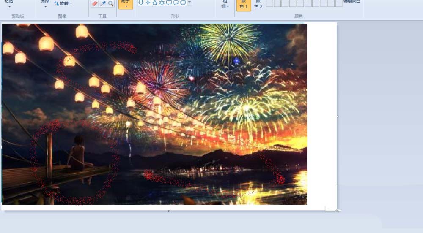This screenshot has width=423, height=233.
Task: Select the Magnifier zoom tool
Action: (x=110, y=3)
